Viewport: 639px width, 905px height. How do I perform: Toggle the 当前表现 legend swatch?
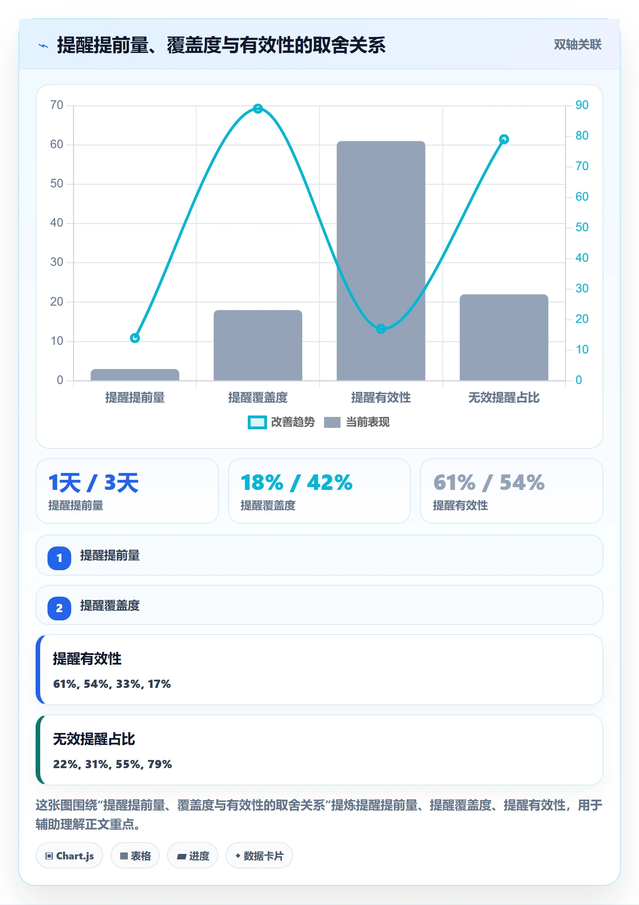pos(332,422)
